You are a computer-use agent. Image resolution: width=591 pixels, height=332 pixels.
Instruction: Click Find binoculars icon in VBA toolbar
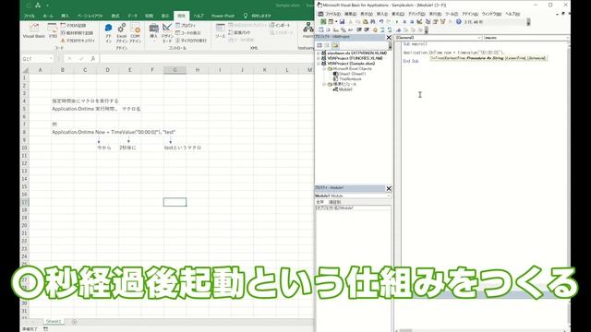coord(373,22)
